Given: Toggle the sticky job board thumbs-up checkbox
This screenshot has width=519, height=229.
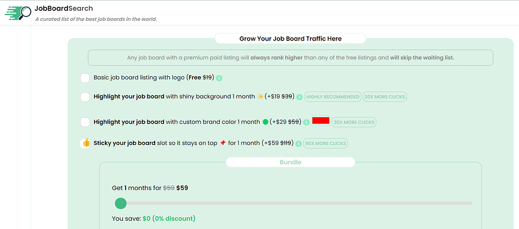Looking at the screenshot, I should (86, 143).
